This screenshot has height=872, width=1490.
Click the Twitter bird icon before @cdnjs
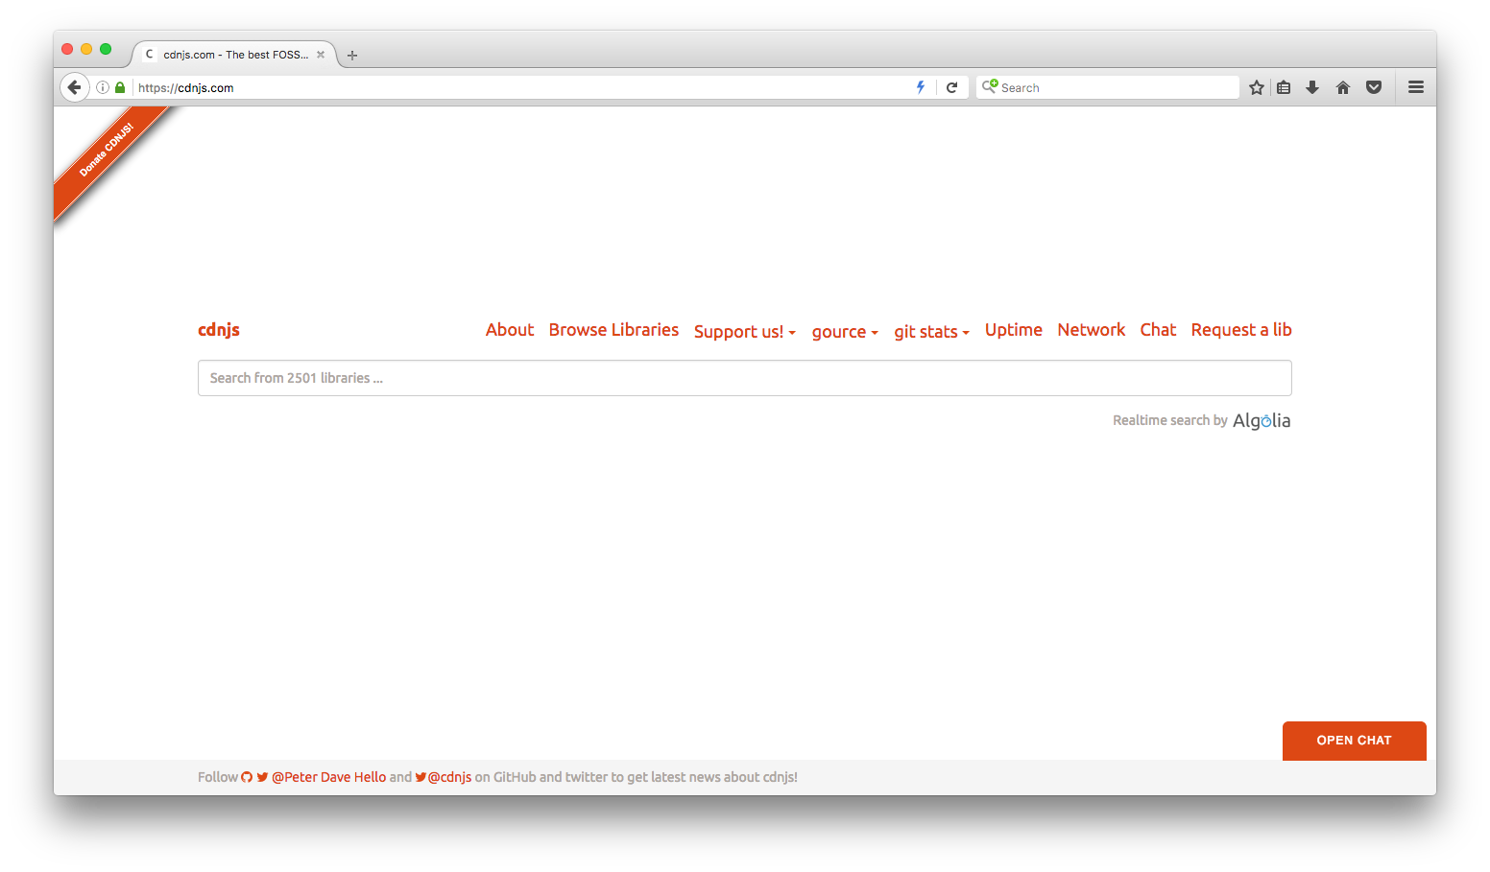[x=421, y=777]
